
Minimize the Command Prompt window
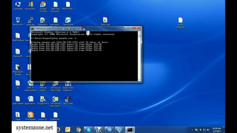(x=126, y=28)
